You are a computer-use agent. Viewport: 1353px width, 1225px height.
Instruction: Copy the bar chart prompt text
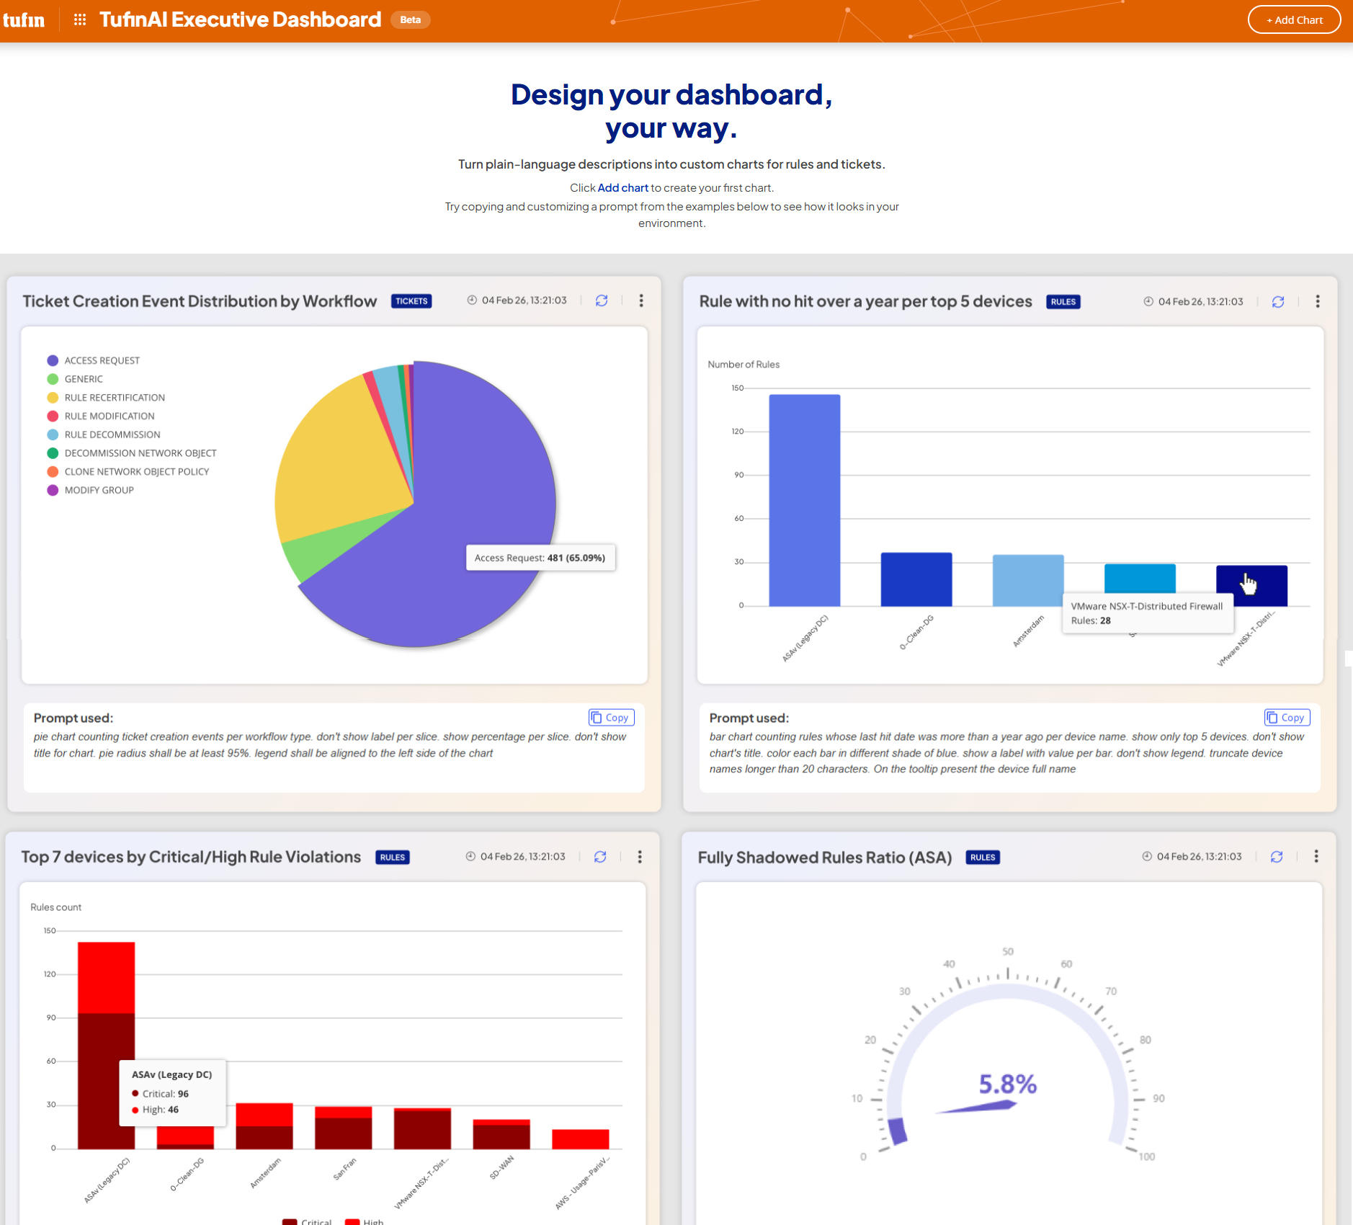pyautogui.click(x=1287, y=718)
